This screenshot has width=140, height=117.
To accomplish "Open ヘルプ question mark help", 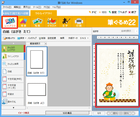I will click(x=119, y=12).
